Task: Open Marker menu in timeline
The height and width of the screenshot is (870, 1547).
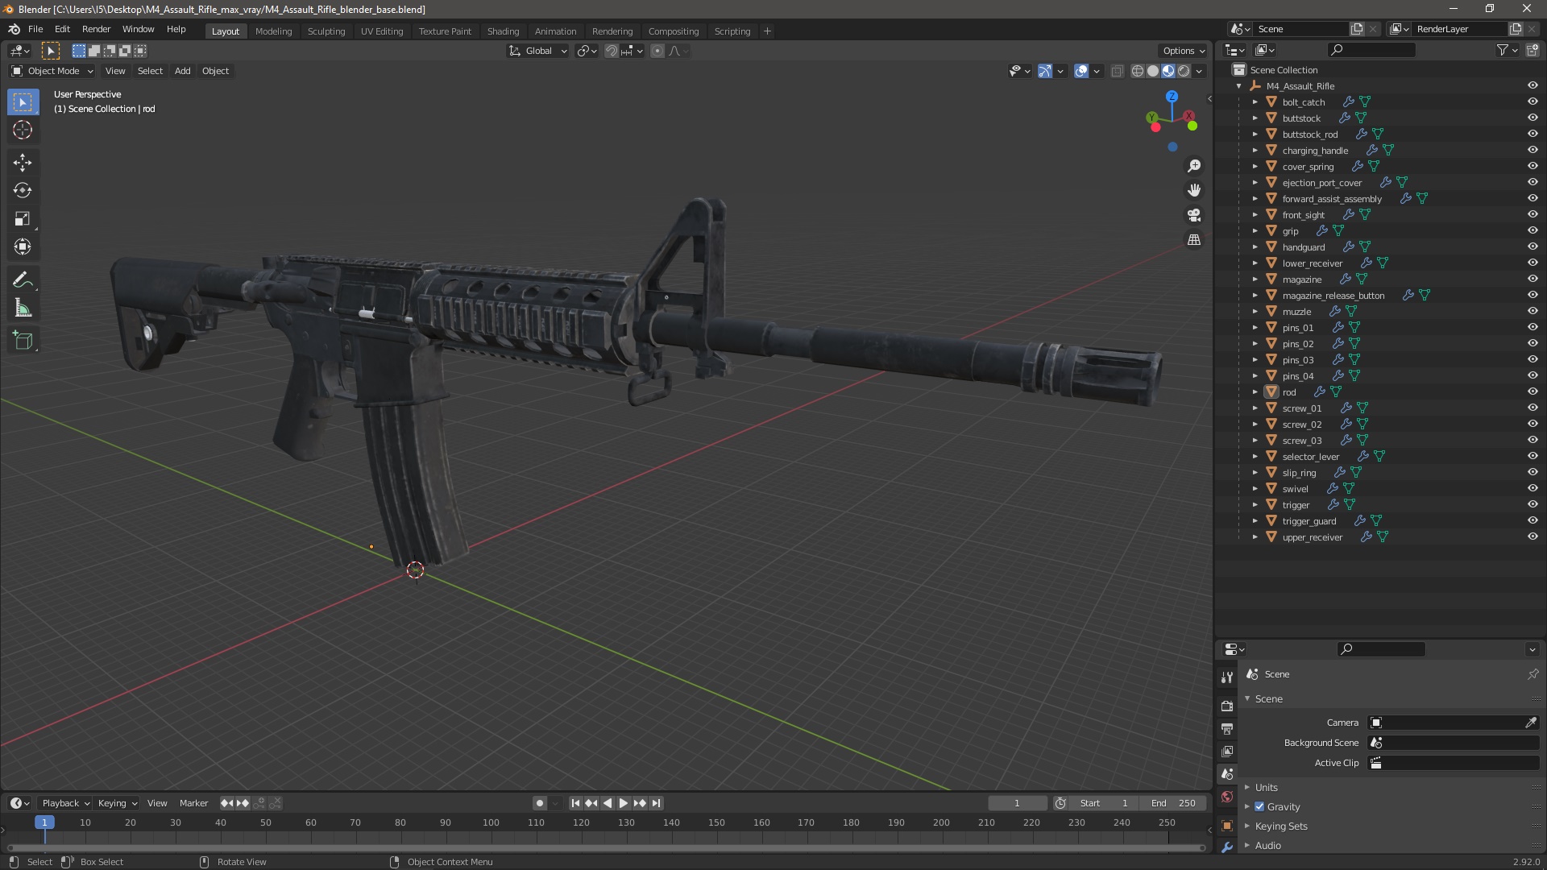Action: pos(193,803)
